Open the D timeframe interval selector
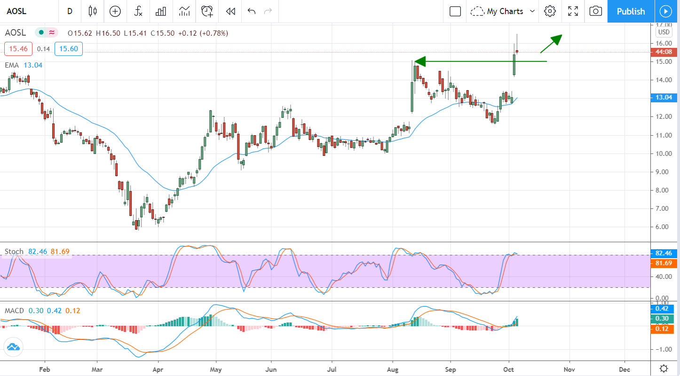This screenshot has width=680, height=376. coord(70,11)
